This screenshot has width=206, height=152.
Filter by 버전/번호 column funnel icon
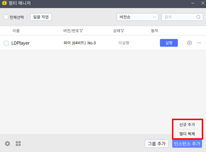point(81,31)
